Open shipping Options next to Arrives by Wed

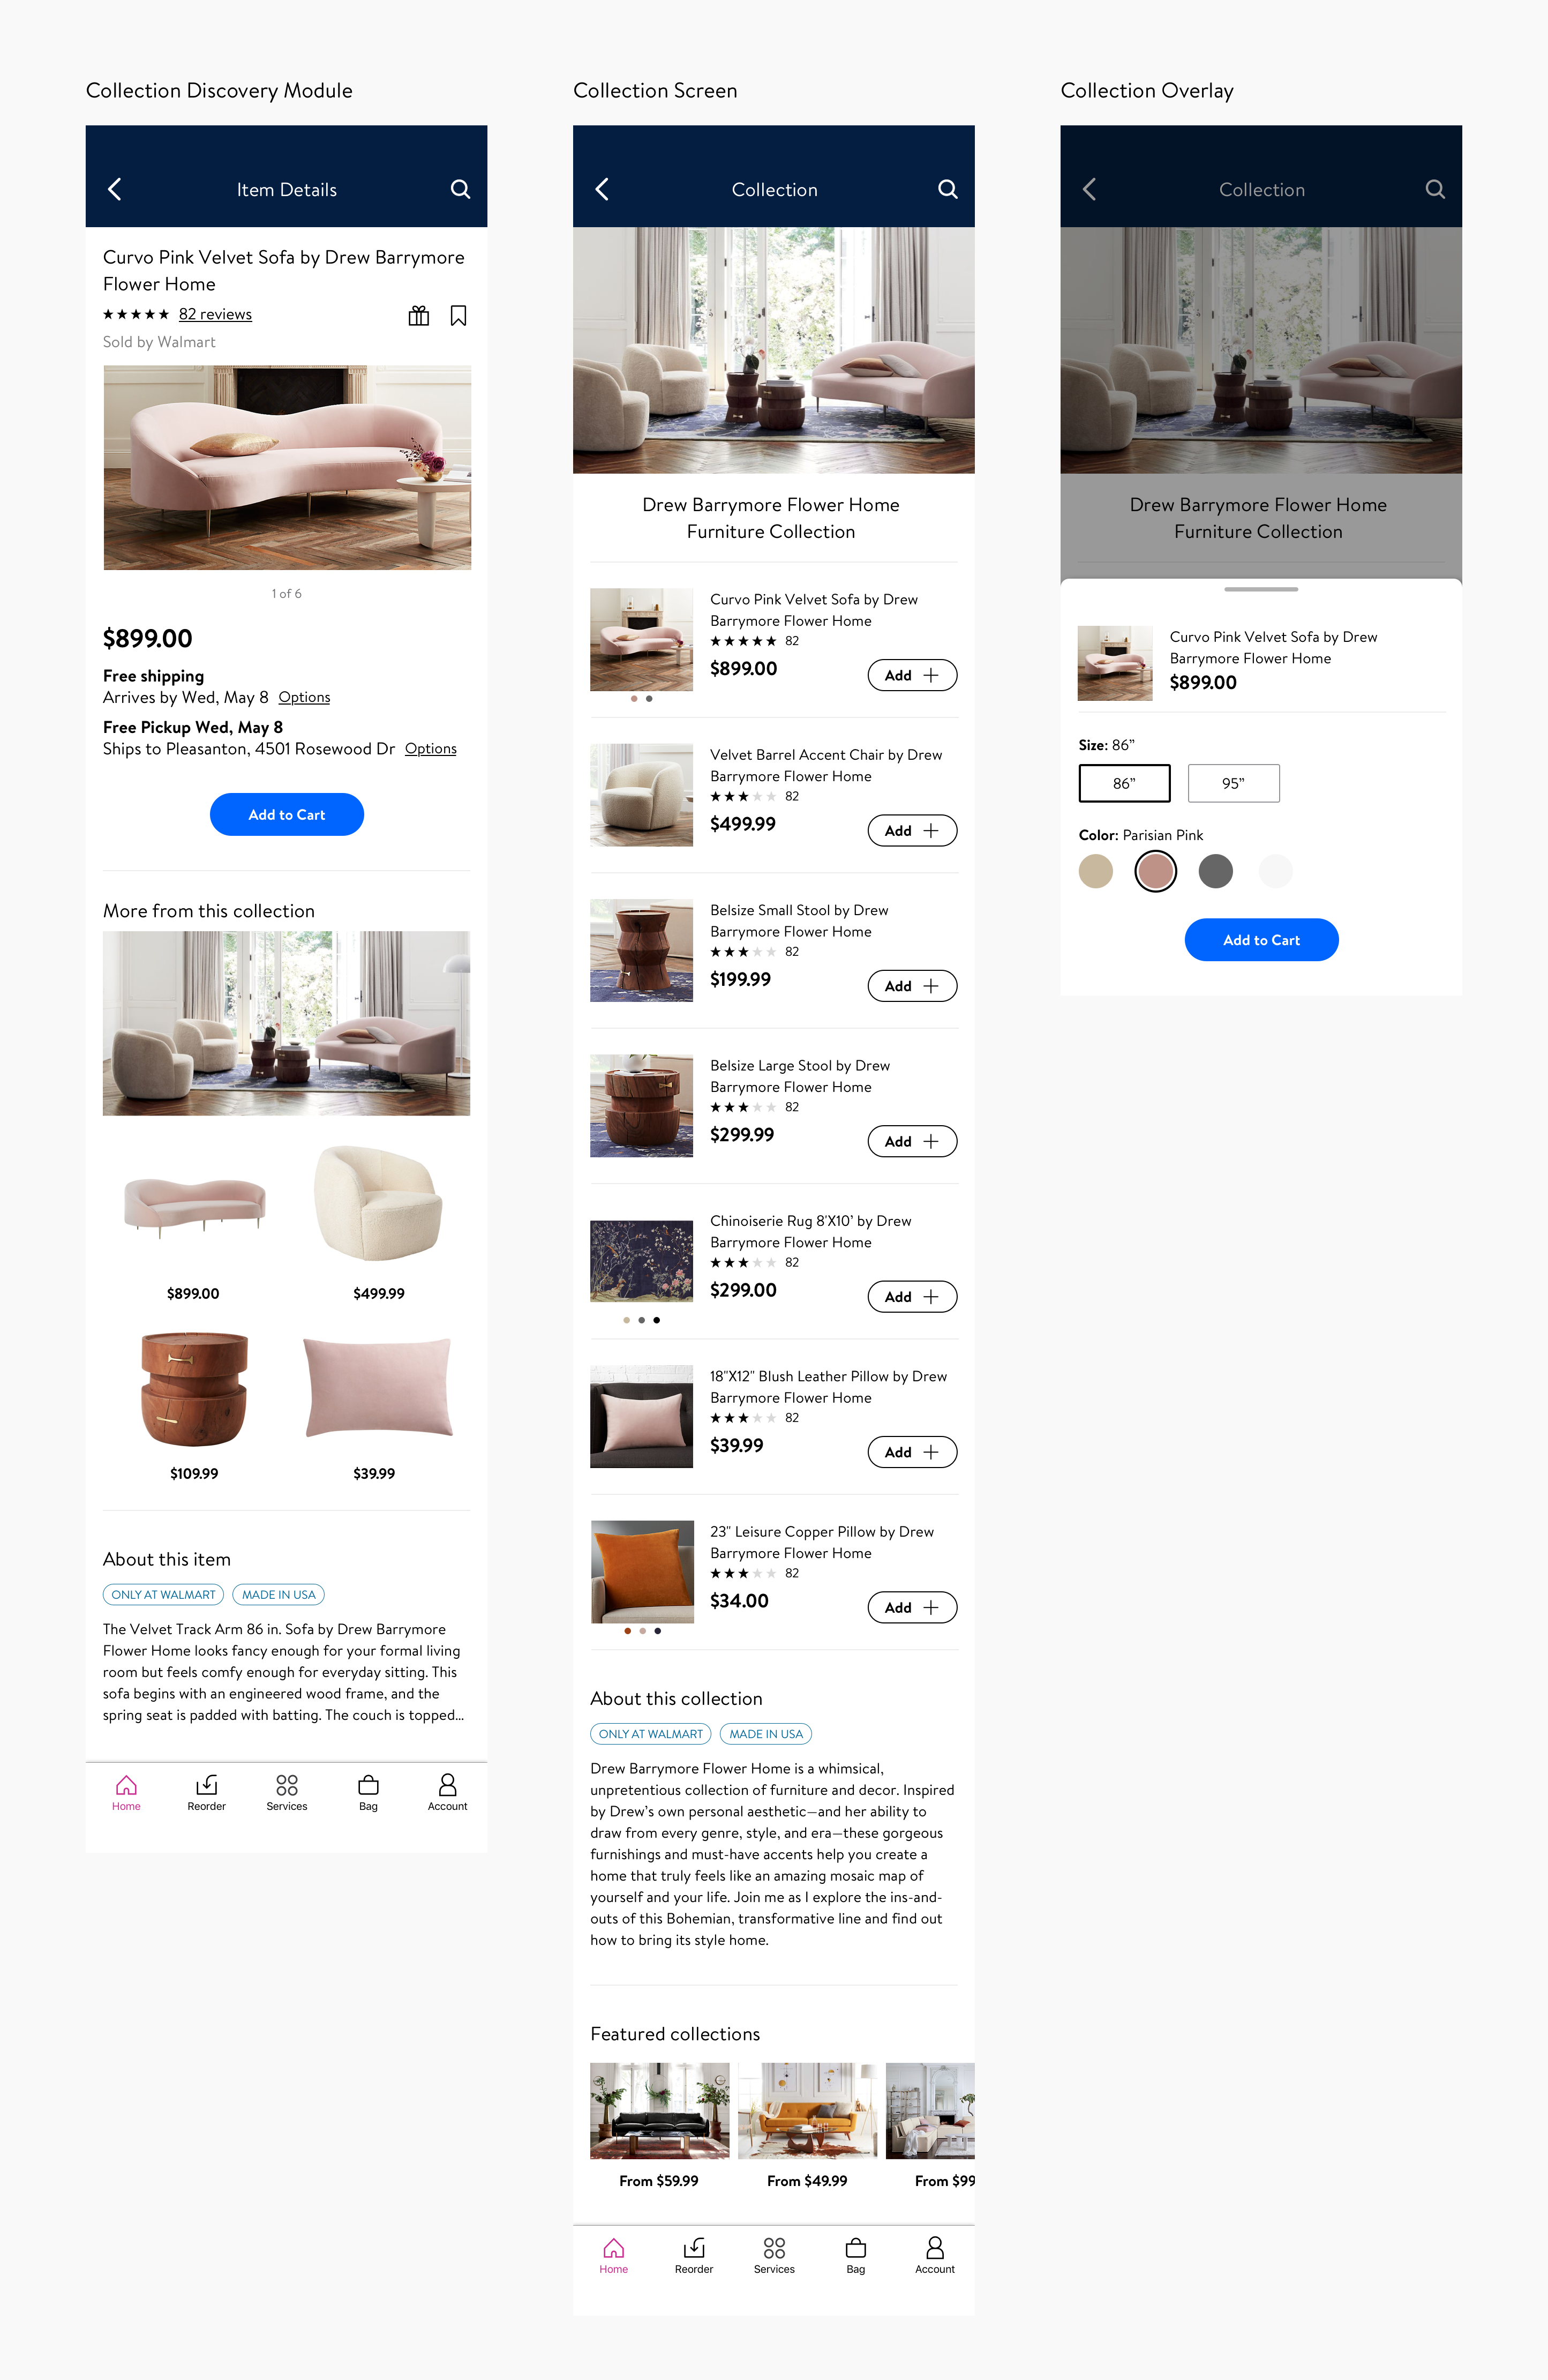tap(304, 697)
